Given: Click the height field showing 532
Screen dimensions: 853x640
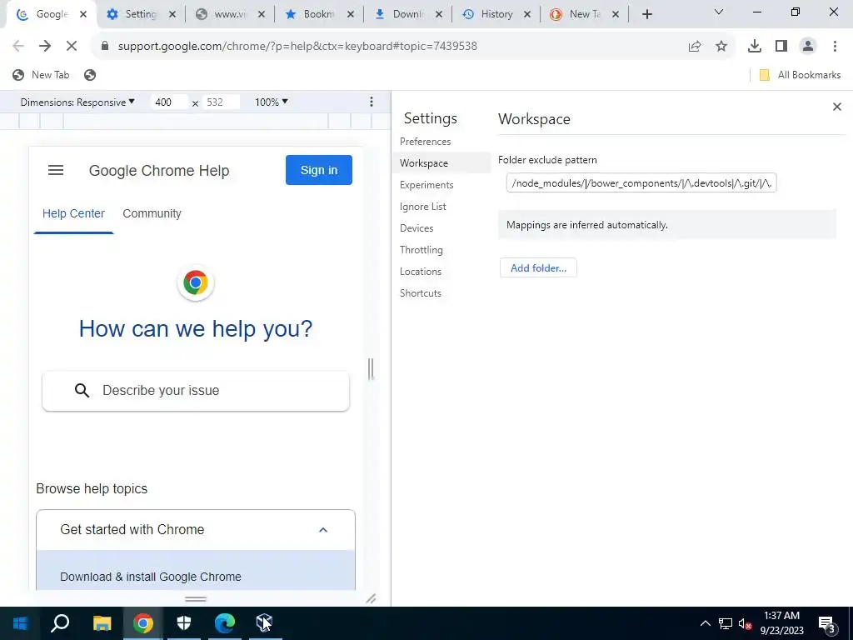Looking at the screenshot, I should point(221,102).
